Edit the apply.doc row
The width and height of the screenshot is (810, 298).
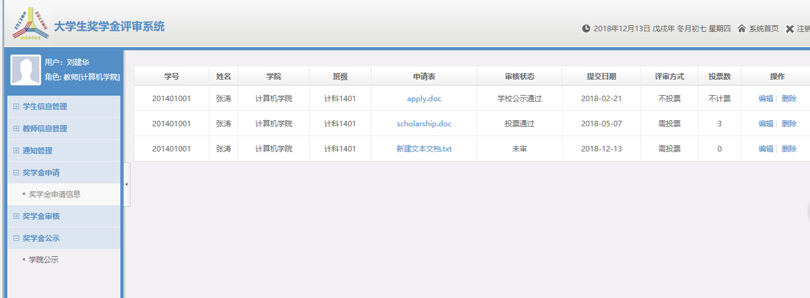click(x=766, y=98)
